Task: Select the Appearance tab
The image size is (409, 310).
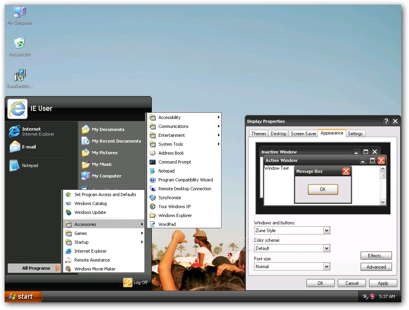Action: click(332, 133)
